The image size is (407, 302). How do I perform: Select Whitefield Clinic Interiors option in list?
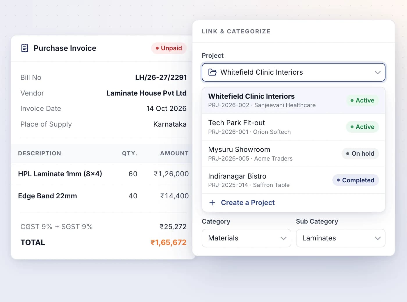click(x=294, y=100)
